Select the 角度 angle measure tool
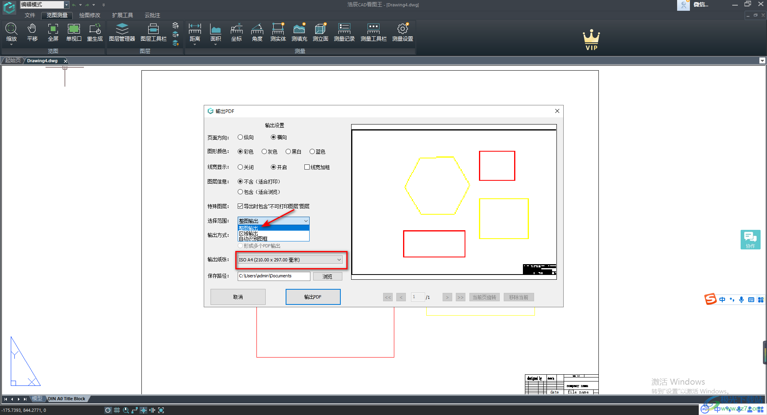 pos(257,32)
